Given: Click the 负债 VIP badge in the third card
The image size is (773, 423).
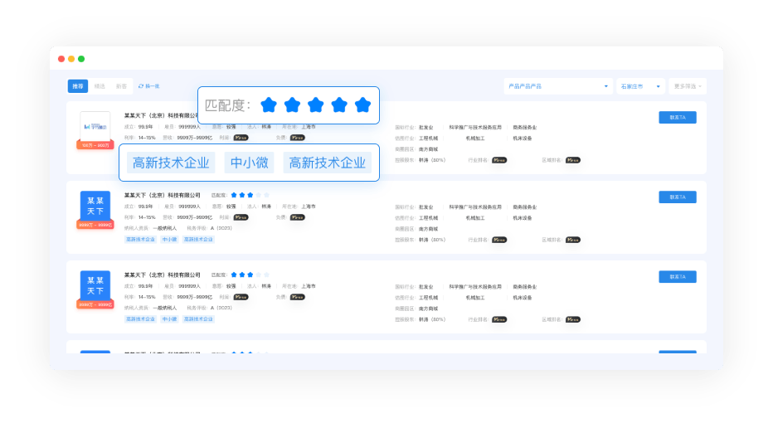Looking at the screenshot, I should (297, 297).
